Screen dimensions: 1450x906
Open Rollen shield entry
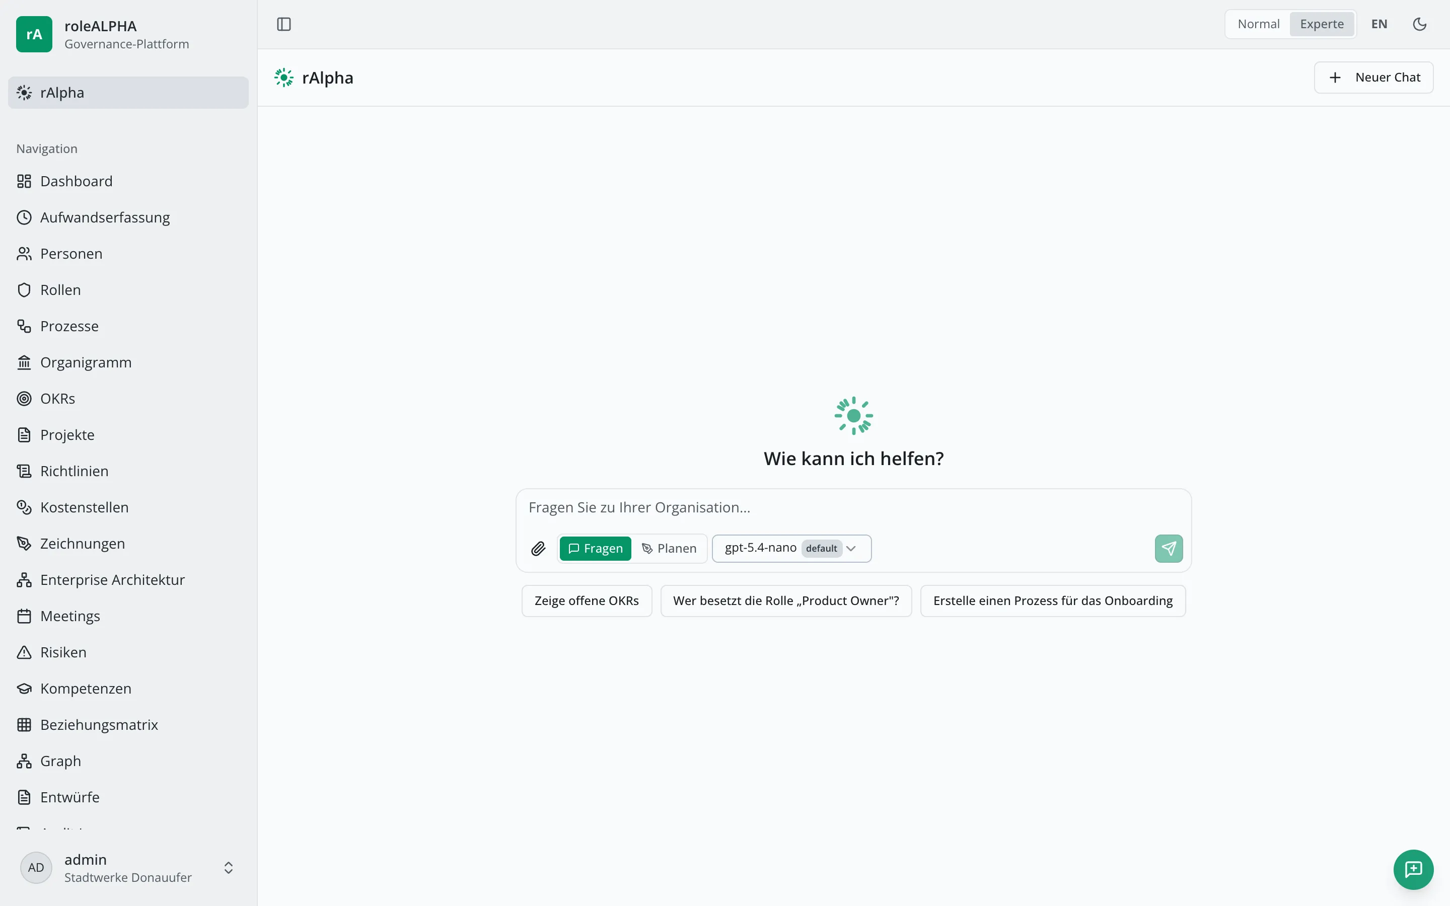pos(128,290)
